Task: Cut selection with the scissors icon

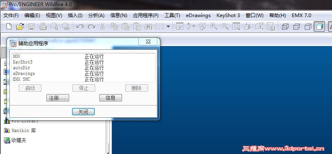Action: [103, 26]
